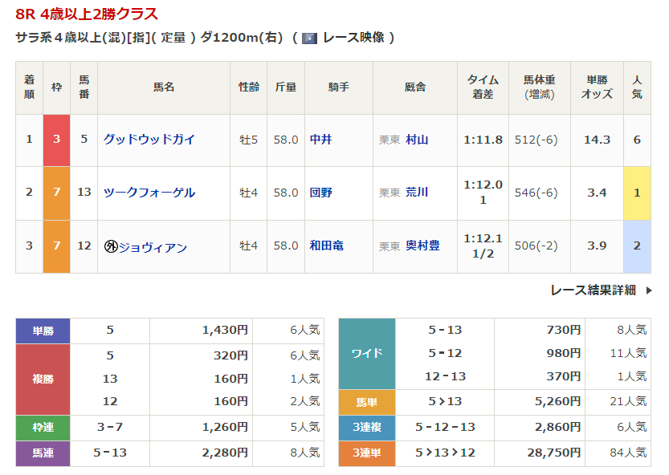Open trainer 奥村豊 profile
Viewport: 669px width, 475px height.
pyautogui.click(x=422, y=246)
